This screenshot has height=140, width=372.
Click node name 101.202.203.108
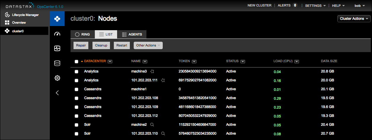(x=145, y=98)
